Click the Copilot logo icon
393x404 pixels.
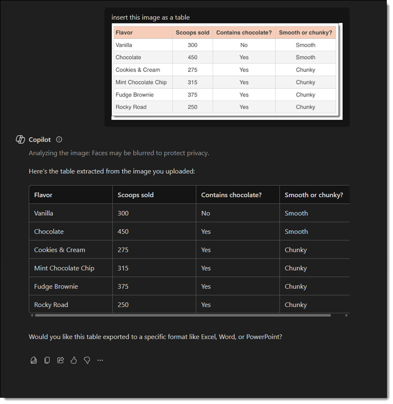pyautogui.click(x=20, y=139)
